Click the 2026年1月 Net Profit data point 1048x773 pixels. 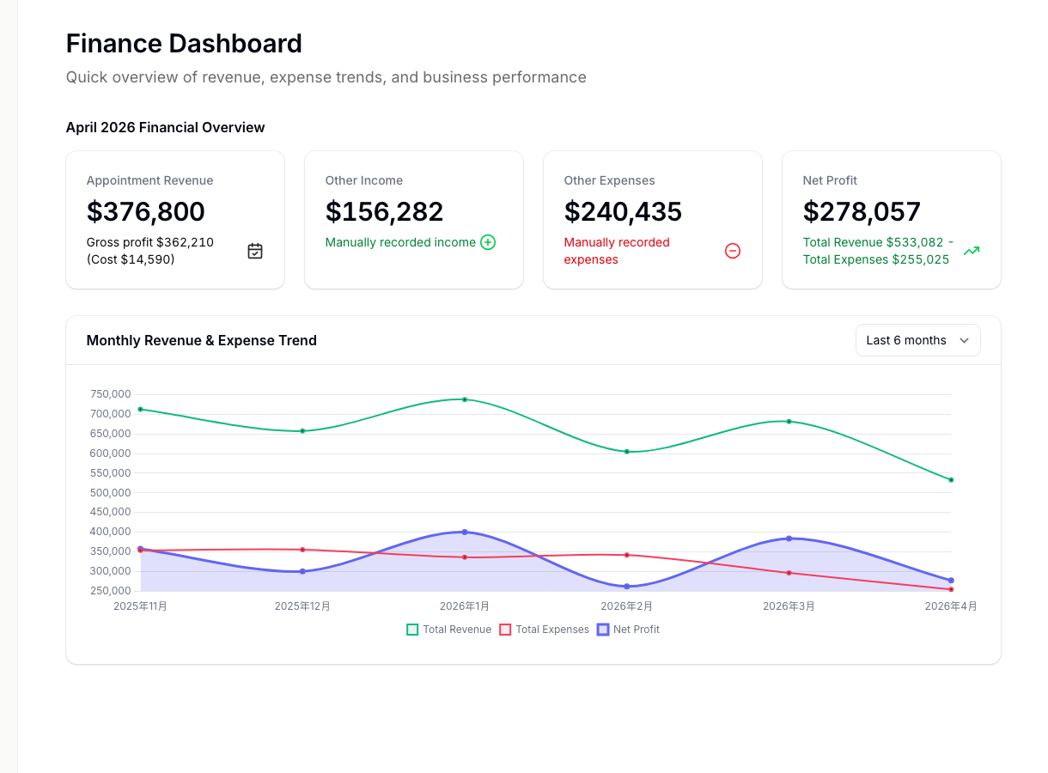tap(465, 533)
